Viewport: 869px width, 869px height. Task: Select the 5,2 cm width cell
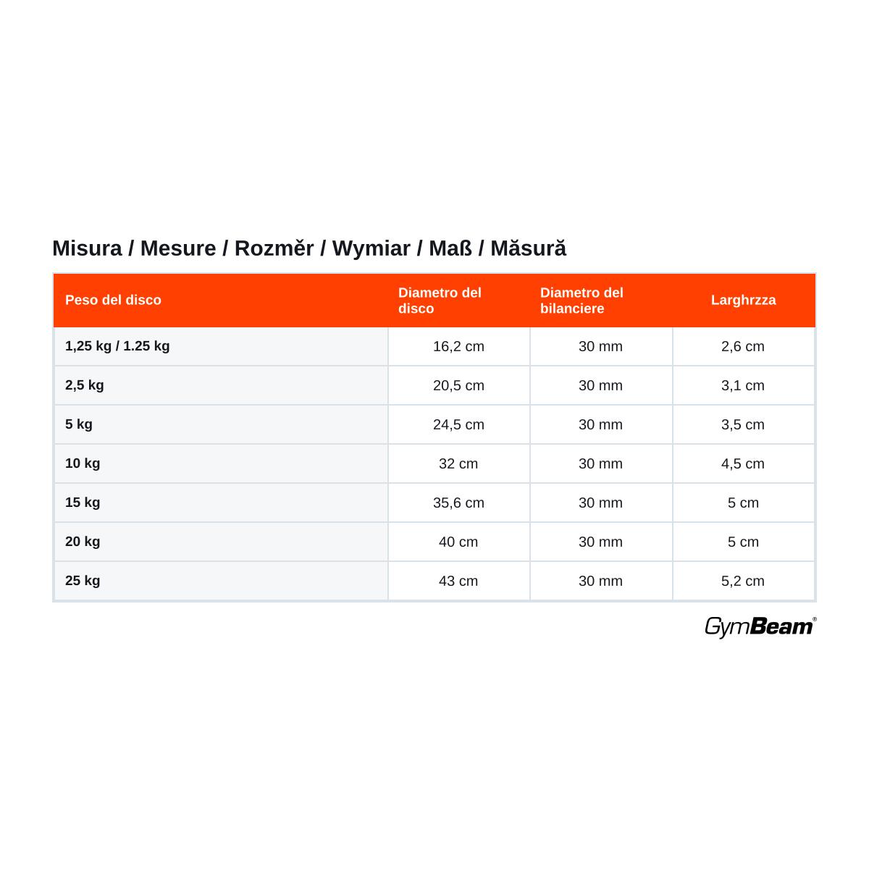743,581
